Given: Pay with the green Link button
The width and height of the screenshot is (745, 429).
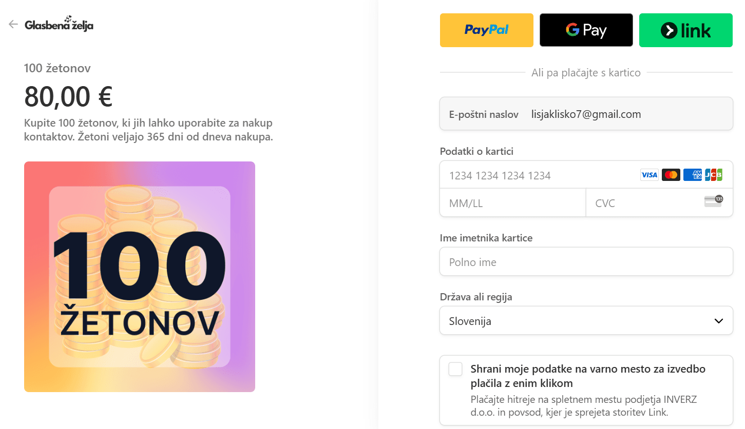Looking at the screenshot, I should 685,30.
